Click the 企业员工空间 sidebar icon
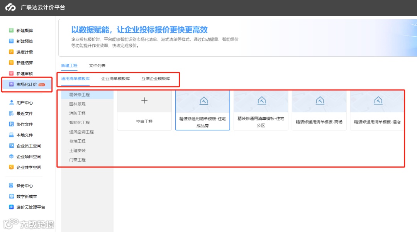 tap(11, 146)
